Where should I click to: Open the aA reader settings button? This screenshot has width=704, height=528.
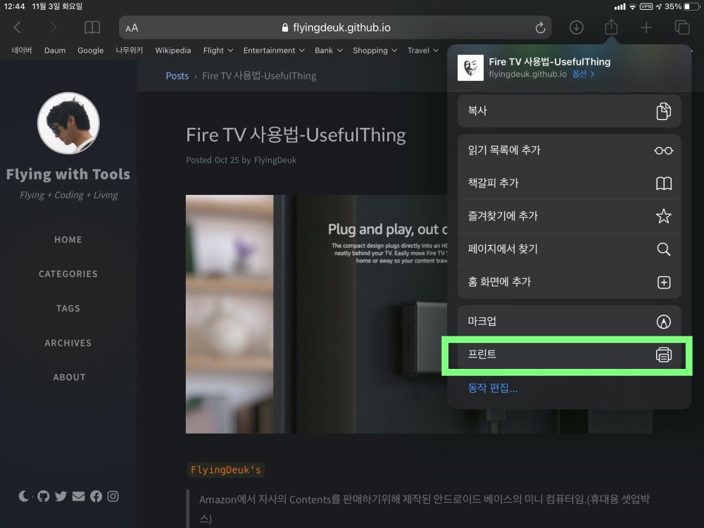pos(132,28)
